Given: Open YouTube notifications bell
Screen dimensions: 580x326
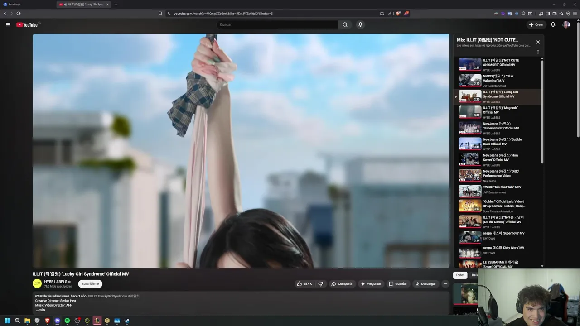Looking at the screenshot, I should [x=553, y=24].
